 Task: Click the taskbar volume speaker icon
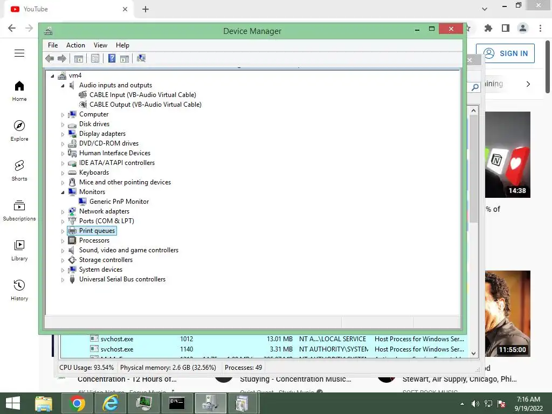tap(475, 404)
